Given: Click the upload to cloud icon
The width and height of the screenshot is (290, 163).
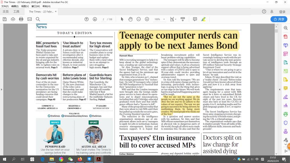Looking at the screenshot, I should point(13,19).
